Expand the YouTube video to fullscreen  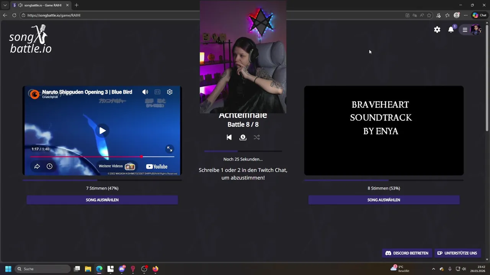pyautogui.click(x=170, y=149)
